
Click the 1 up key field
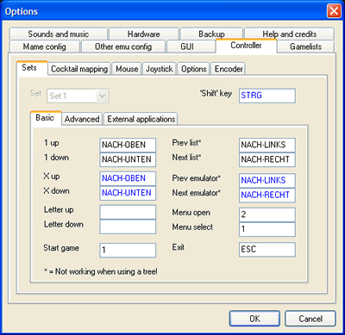tap(128, 145)
